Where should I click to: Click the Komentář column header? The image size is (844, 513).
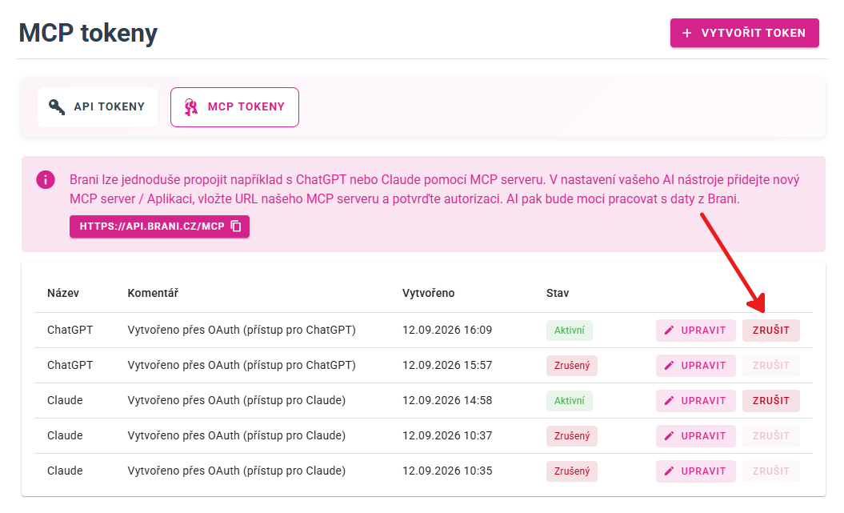[153, 293]
